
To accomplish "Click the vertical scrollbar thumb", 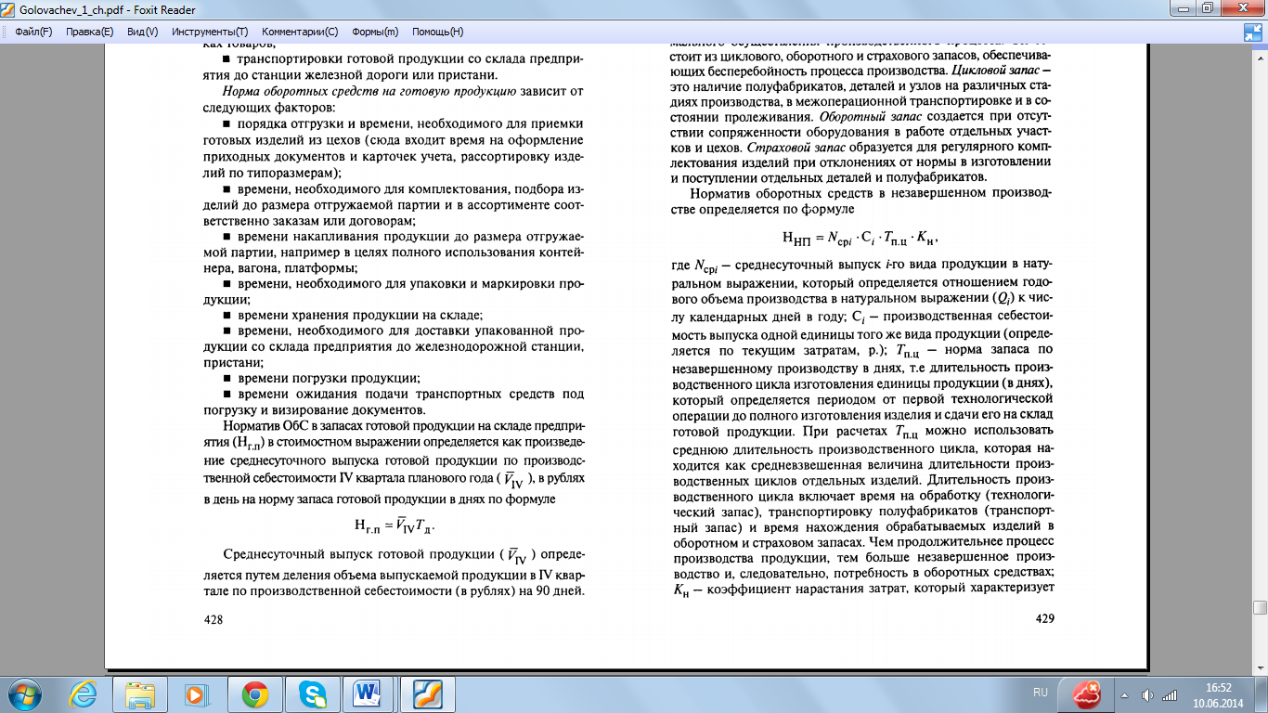I will tap(1260, 608).
